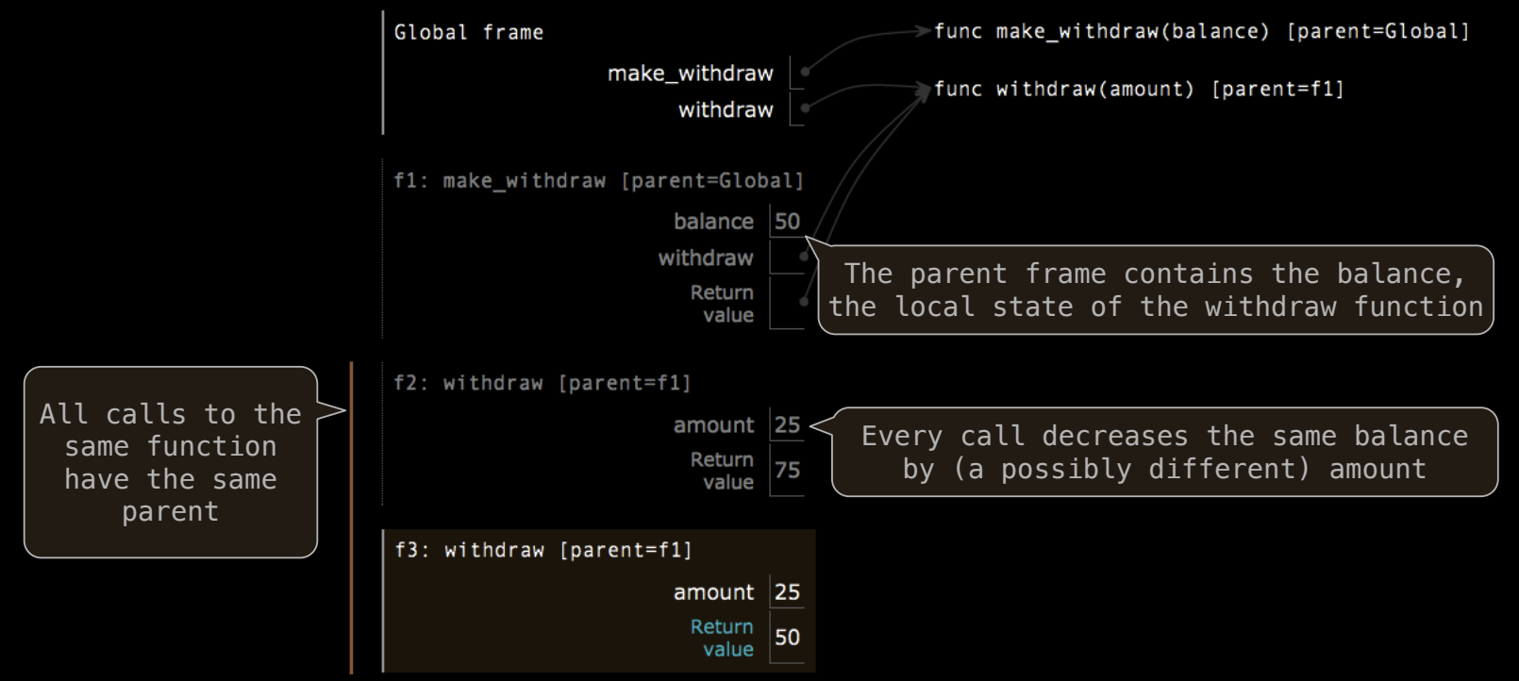This screenshot has width=1519, height=681.
Task: Click 'func make_withdraw(balance) [parent=Global]' object
Action: point(1201,31)
